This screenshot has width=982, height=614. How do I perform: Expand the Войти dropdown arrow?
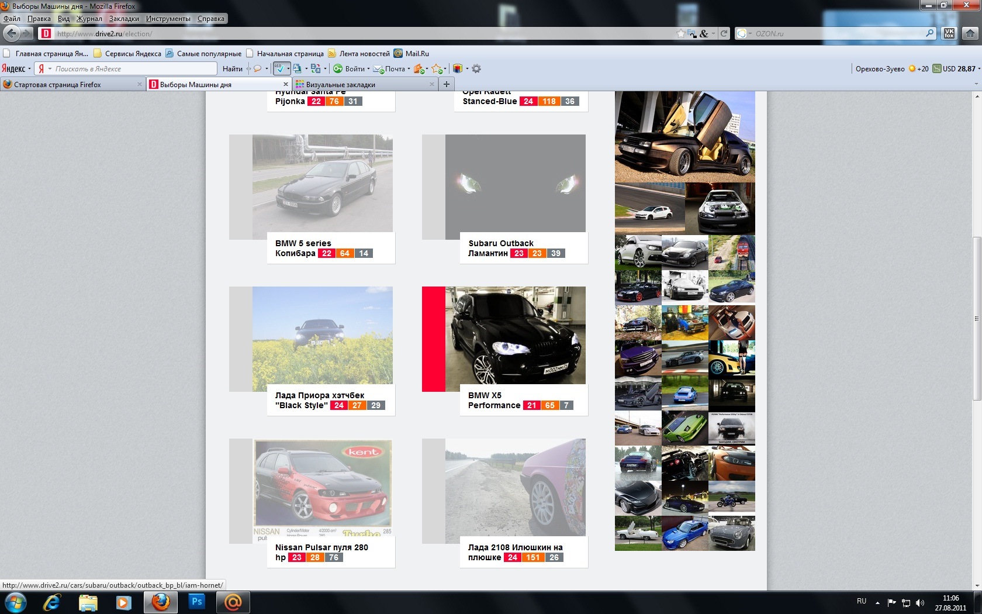pos(368,68)
